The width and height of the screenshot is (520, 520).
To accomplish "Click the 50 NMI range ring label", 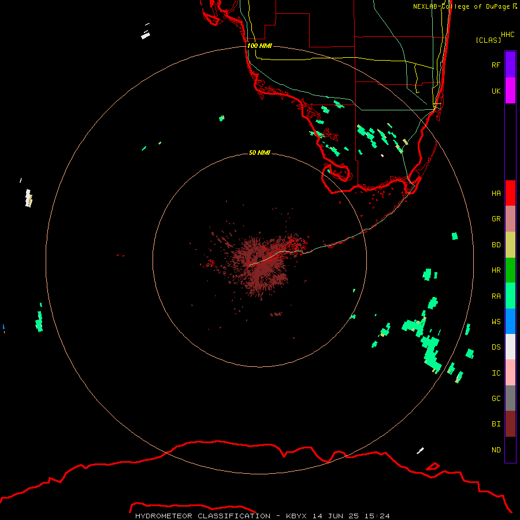I will click(x=259, y=153).
